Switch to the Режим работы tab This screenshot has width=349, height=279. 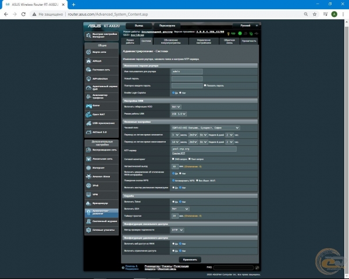click(x=130, y=41)
